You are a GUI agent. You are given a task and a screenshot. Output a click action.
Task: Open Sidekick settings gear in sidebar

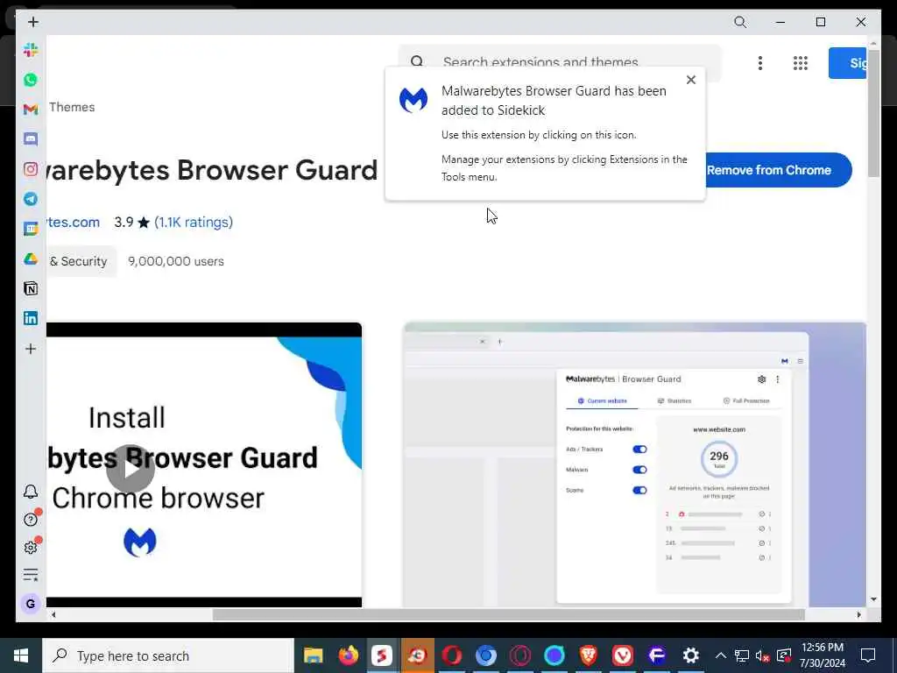tap(31, 547)
